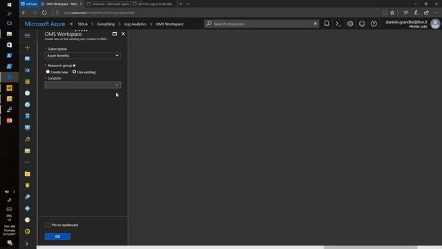Screen dimensions: 442x249
Task: Click the Microsoft Azure logo link
Action: point(45,24)
